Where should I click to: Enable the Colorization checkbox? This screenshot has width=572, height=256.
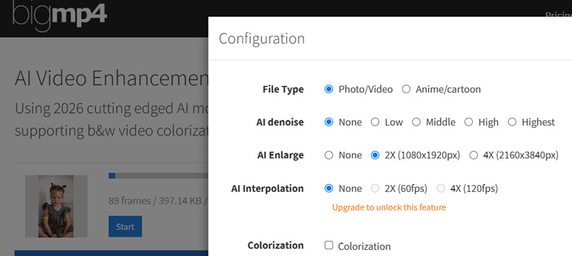coord(328,245)
